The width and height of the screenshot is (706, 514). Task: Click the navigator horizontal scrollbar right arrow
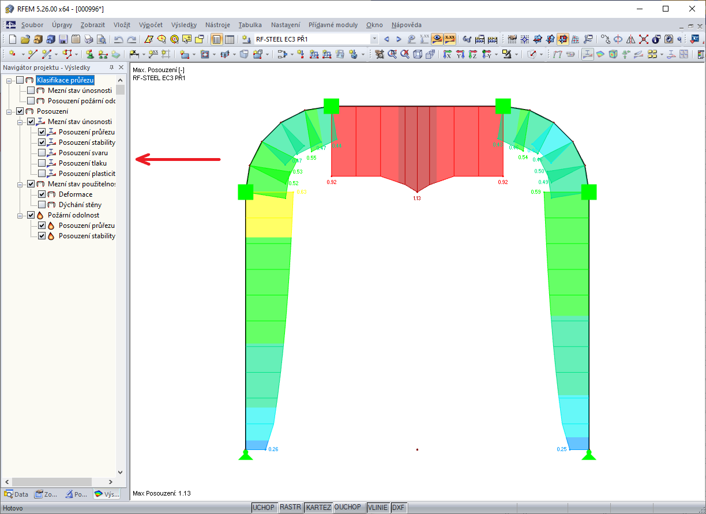(111, 482)
